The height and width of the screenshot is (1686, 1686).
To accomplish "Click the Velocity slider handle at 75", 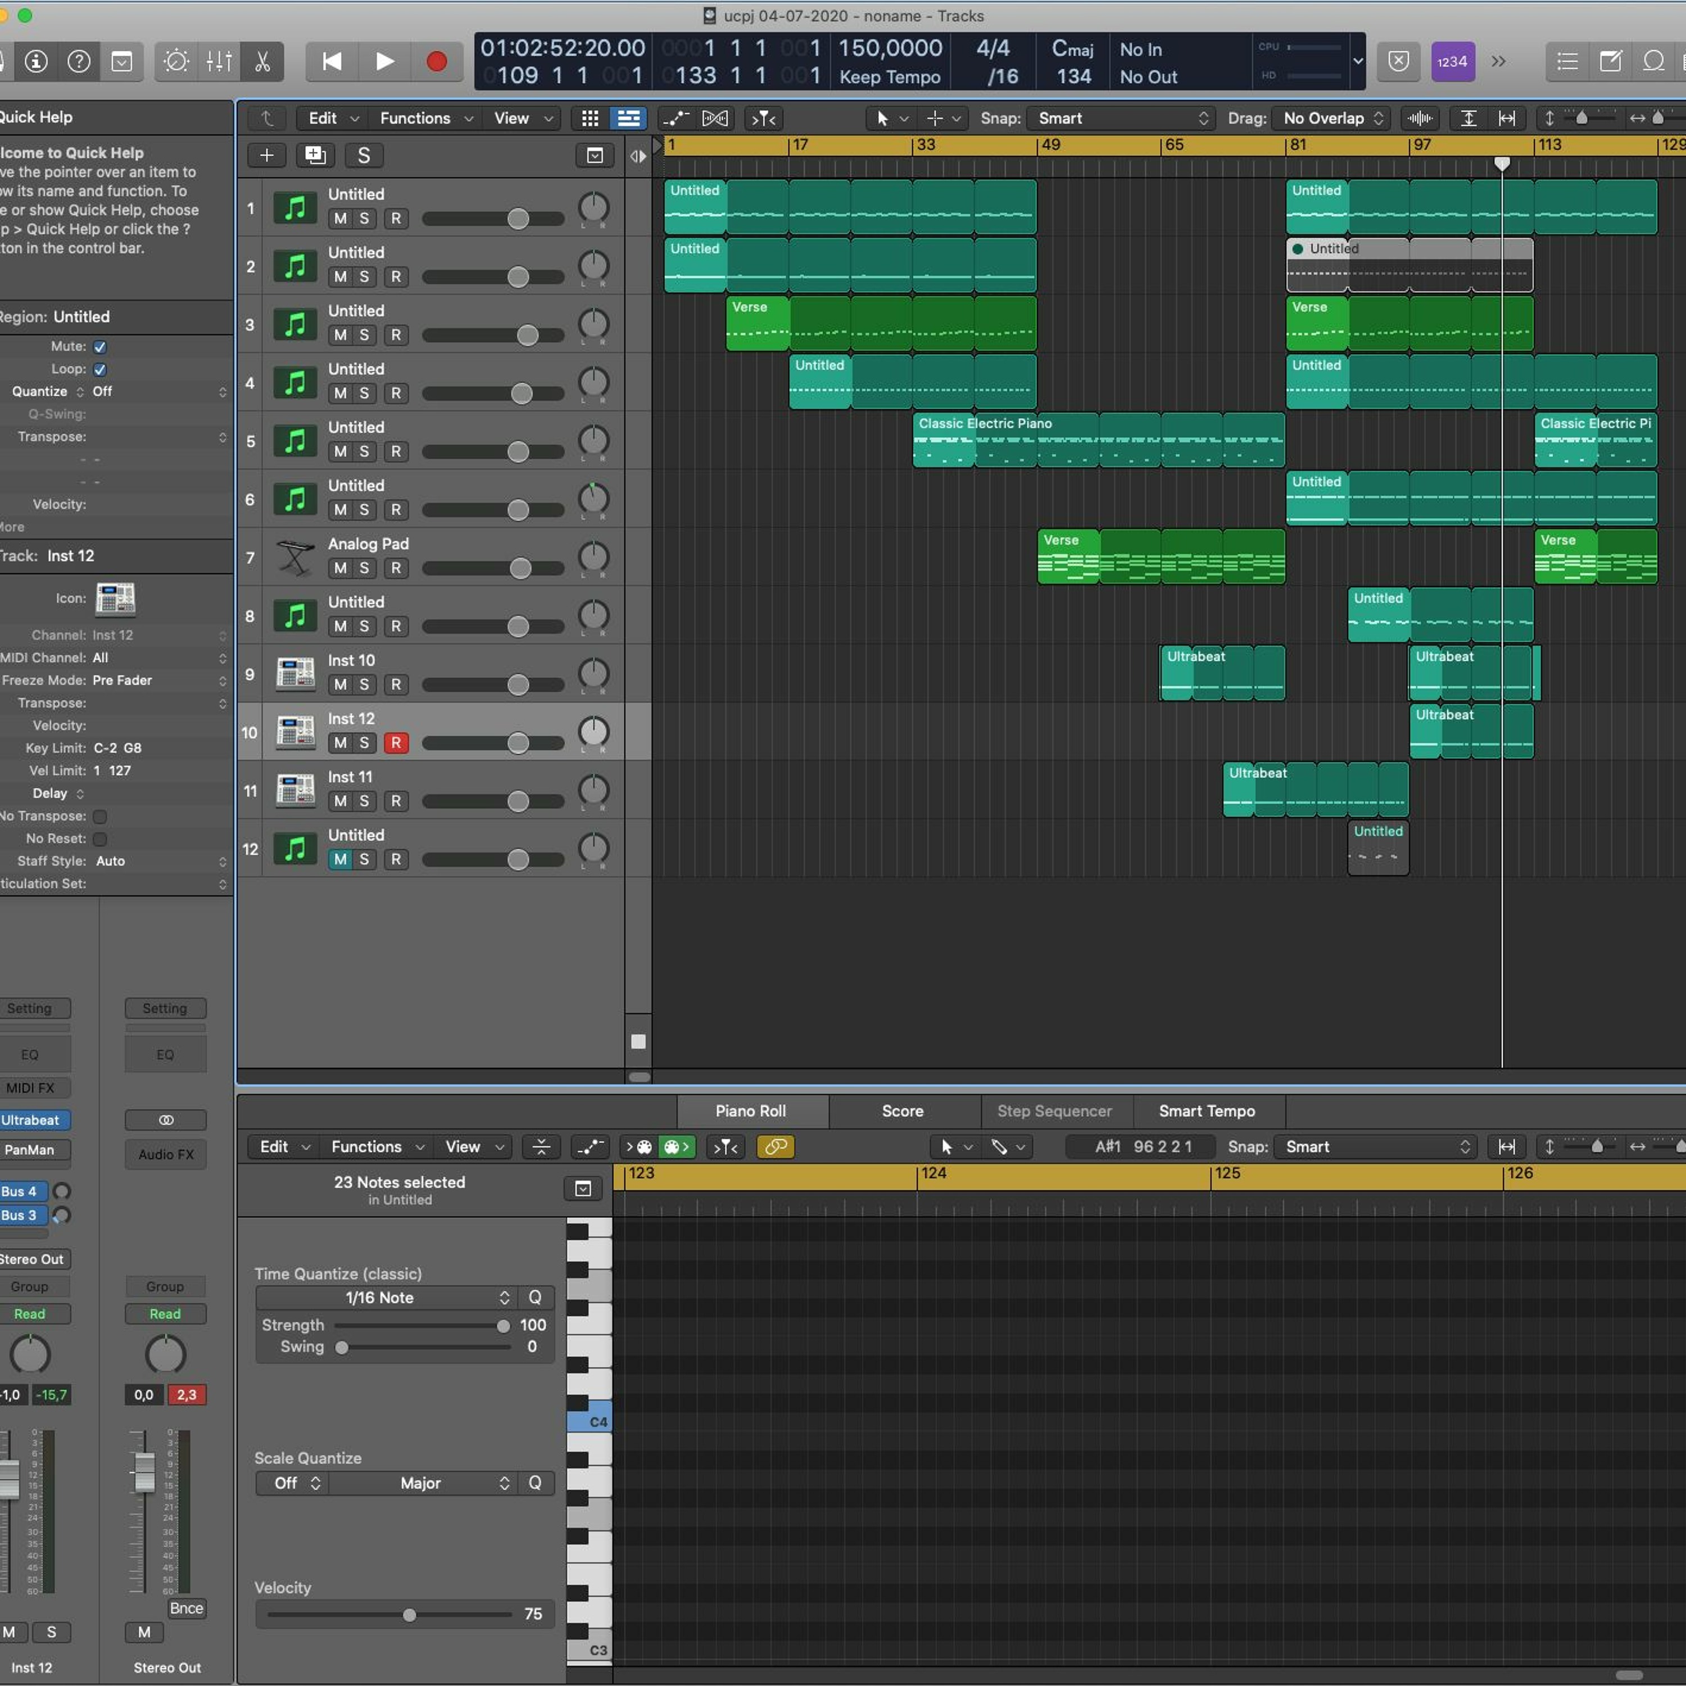I will tap(409, 1615).
